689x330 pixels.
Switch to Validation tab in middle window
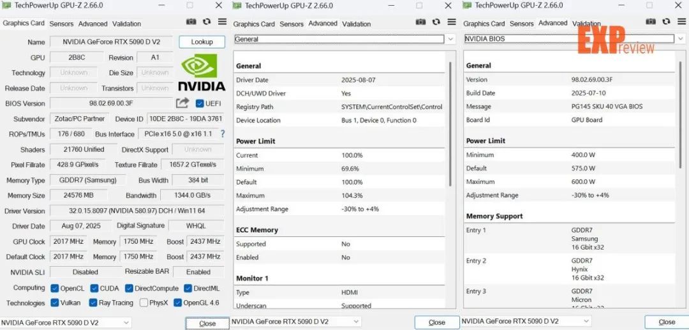pos(357,24)
